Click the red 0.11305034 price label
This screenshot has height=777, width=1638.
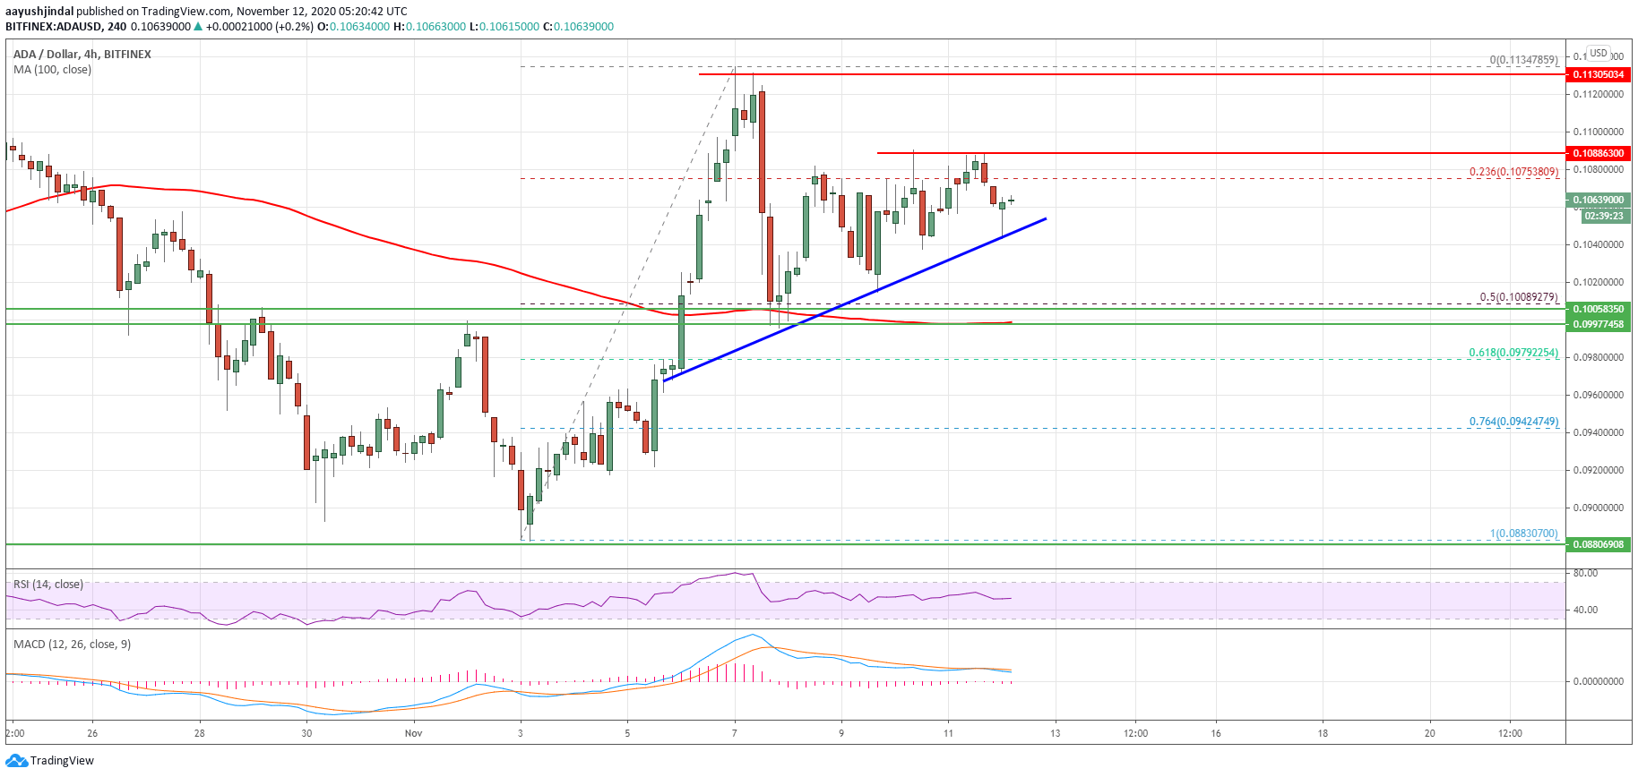[x=1599, y=74]
